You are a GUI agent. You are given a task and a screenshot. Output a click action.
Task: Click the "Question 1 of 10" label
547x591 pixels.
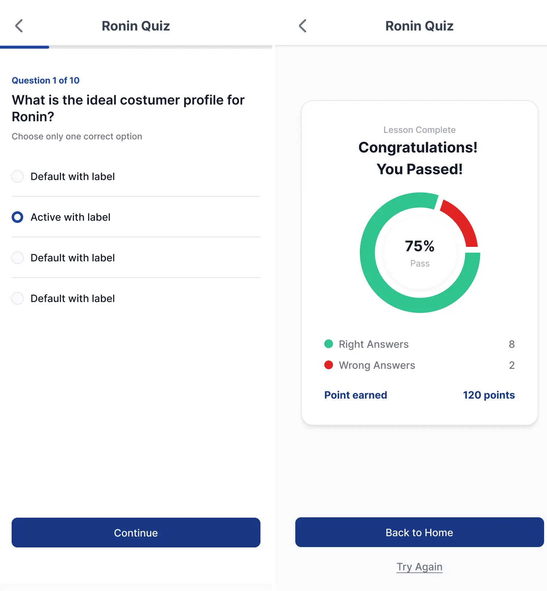(x=46, y=80)
